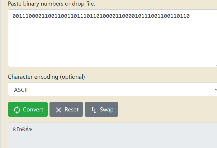Focus the gray output text area
This screenshot has width=217, height=148.
click(112, 135)
